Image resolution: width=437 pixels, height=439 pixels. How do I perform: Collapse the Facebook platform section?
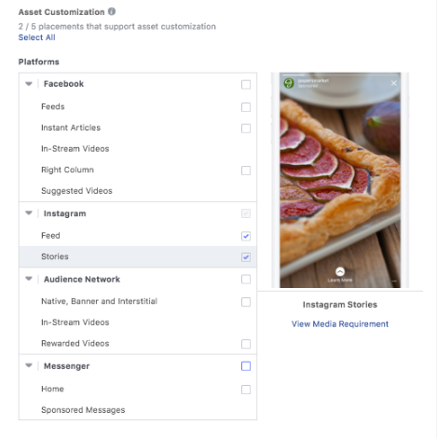coord(29,84)
